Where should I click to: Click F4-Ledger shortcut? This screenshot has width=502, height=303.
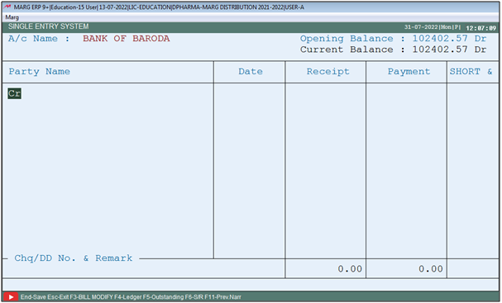pos(127,297)
